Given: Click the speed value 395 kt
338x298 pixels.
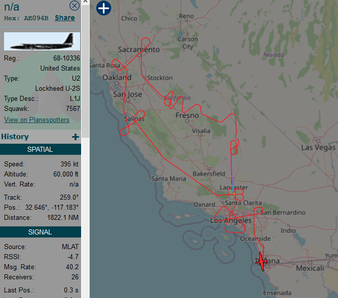Looking at the screenshot, I should pos(69,164).
